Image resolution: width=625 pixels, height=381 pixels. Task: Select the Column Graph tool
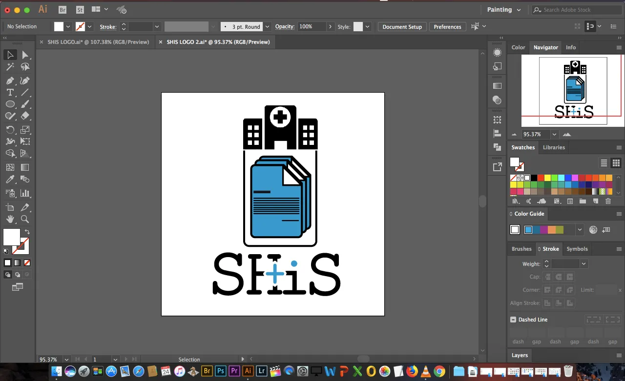tap(25, 193)
